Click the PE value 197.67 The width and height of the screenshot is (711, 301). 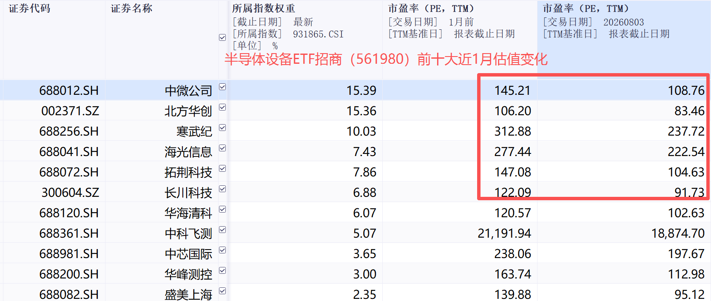pyautogui.click(x=686, y=254)
